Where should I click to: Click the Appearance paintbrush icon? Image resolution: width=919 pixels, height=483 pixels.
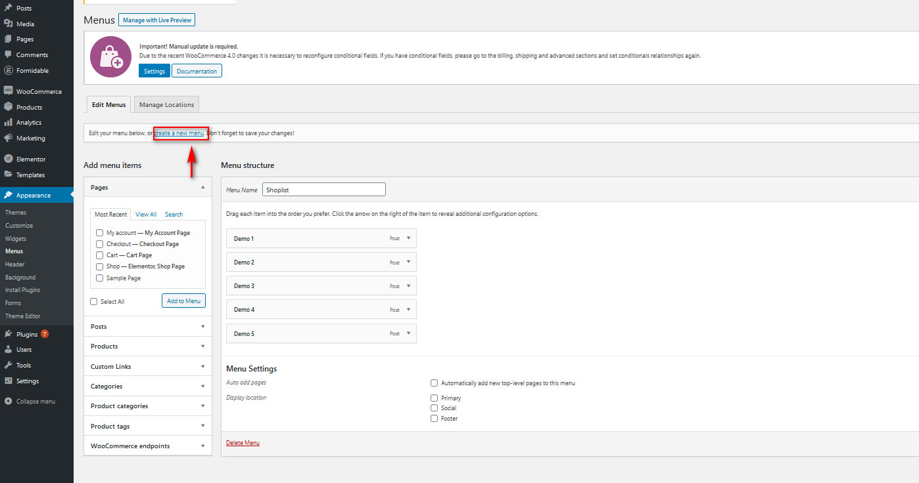(8, 195)
